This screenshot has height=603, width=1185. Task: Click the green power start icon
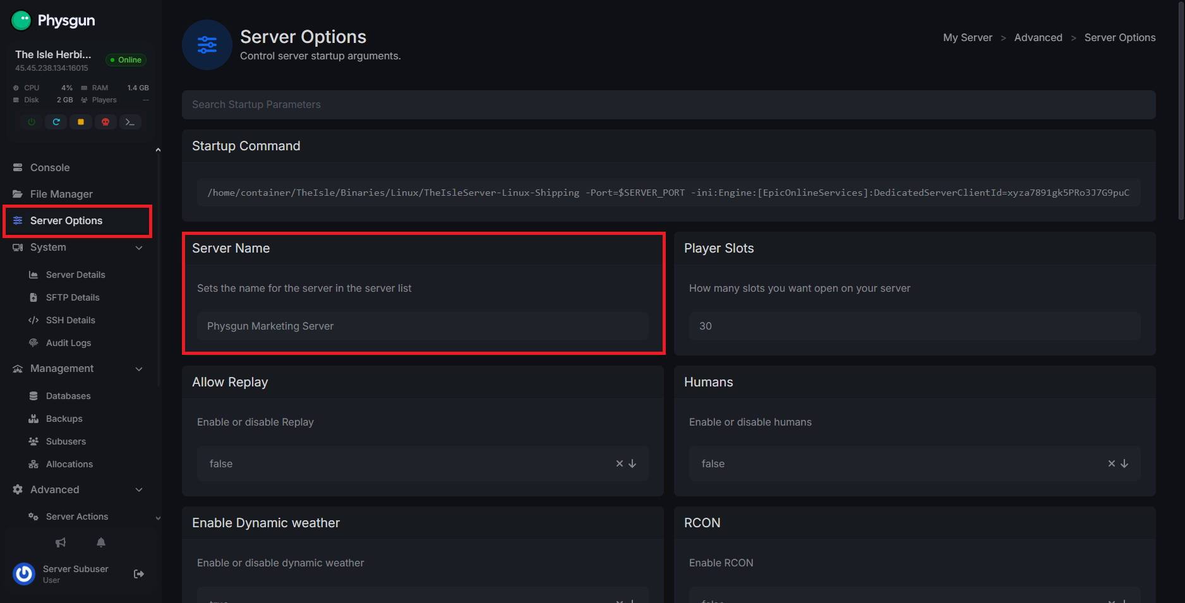32,122
